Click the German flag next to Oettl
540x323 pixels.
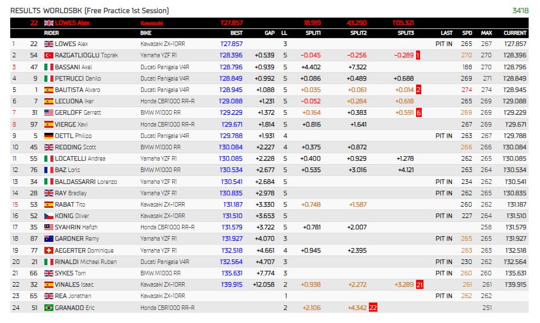[48, 136]
